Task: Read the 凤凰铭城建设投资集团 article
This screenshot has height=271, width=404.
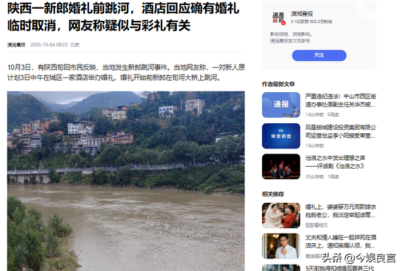Action: (x=341, y=131)
